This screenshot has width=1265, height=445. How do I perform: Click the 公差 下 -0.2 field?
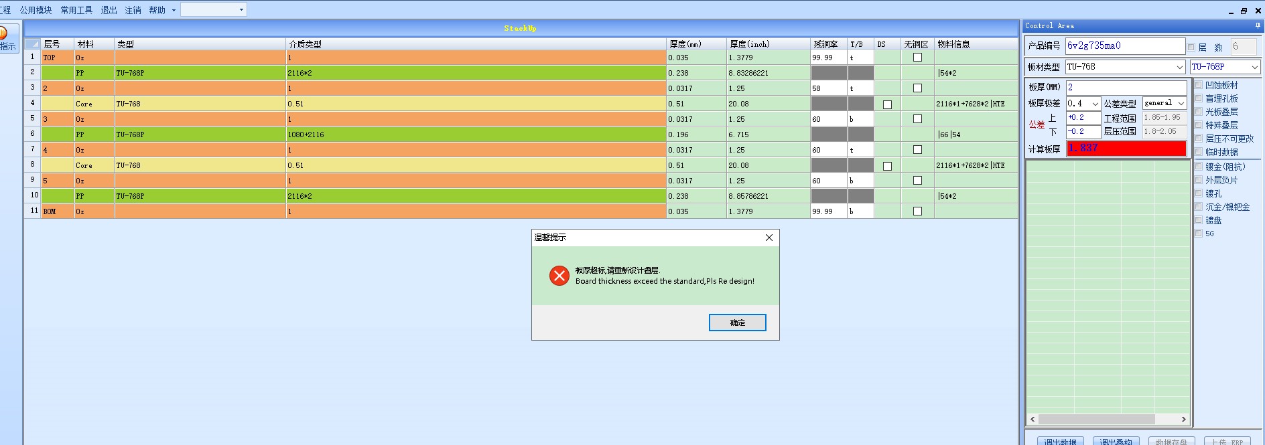pos(1083,132)
